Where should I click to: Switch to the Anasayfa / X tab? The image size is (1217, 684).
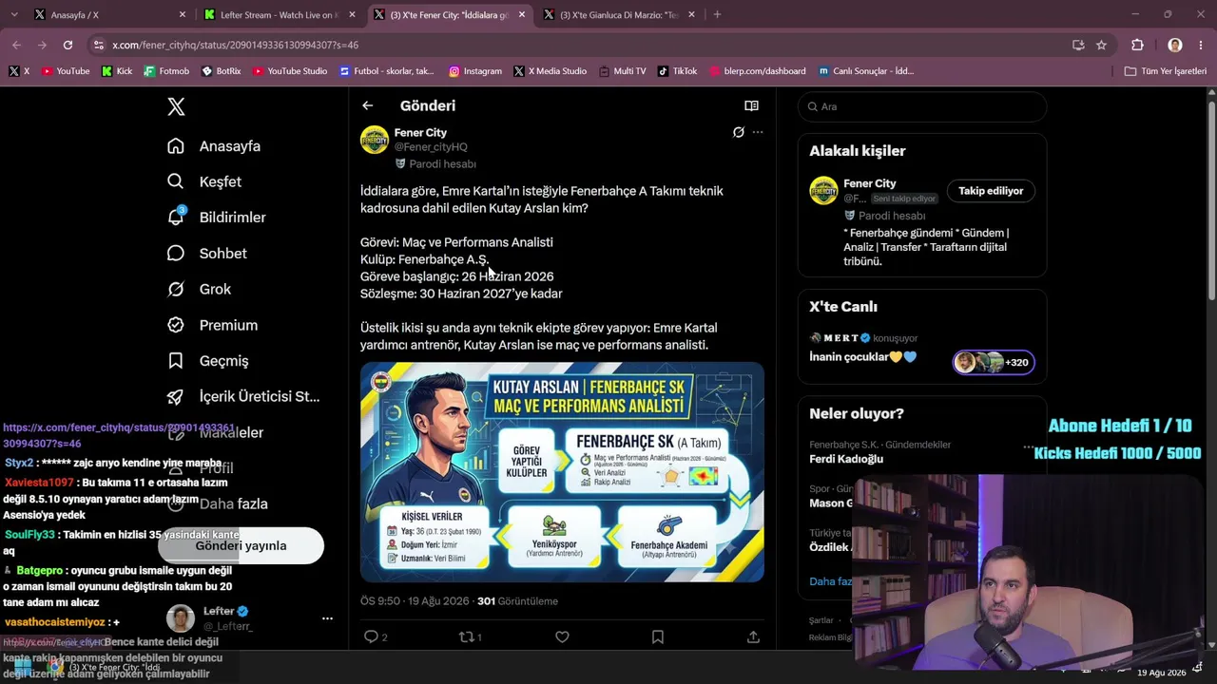coord(109,14)
